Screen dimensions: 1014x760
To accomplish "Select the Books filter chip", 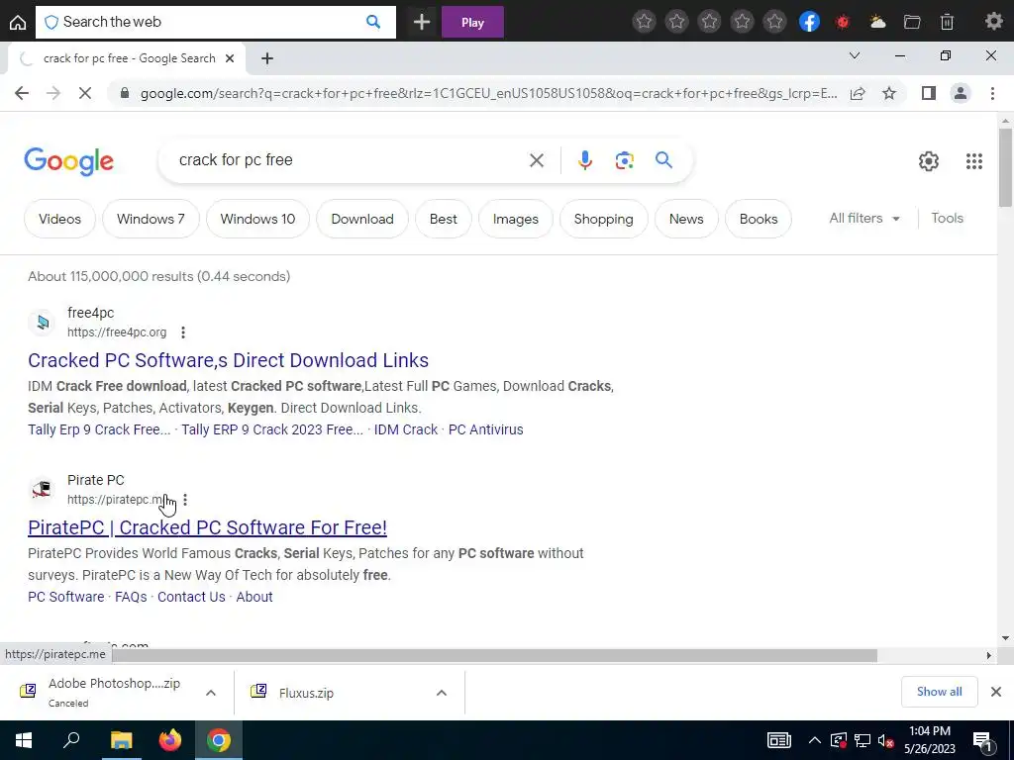I will [758, 219].
